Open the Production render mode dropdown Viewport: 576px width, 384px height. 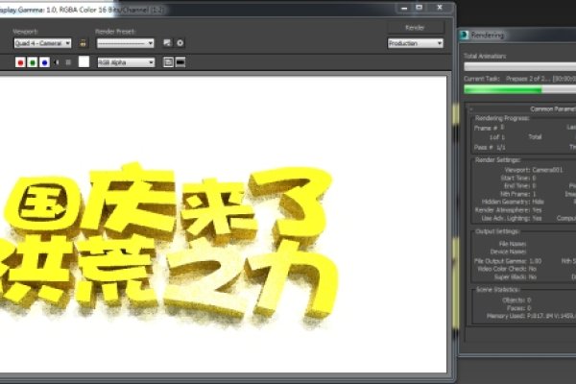pyautogui.click(x=416, y=43)
